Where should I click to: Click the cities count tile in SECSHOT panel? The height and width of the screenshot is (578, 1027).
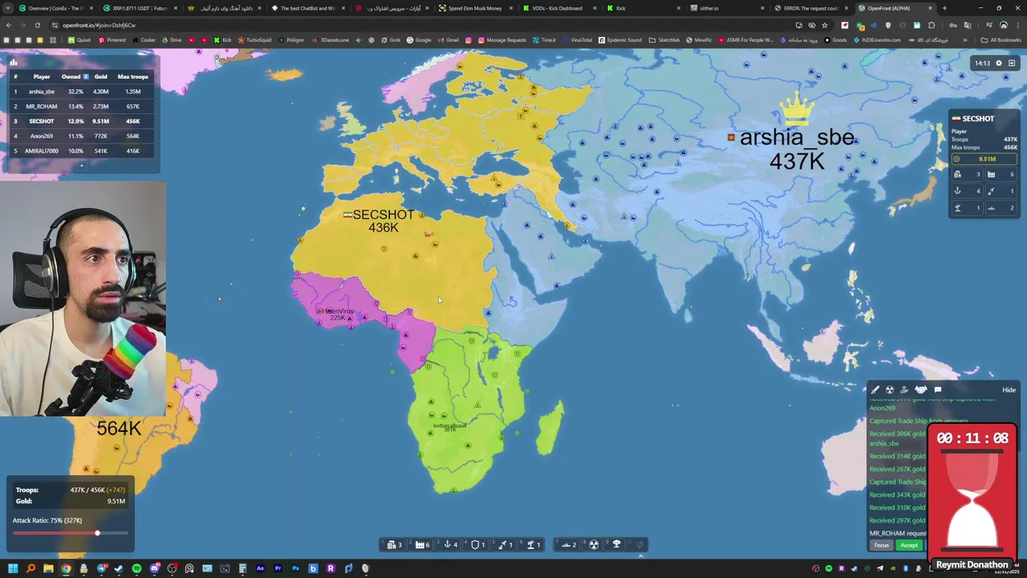click(x=967, y=174)
